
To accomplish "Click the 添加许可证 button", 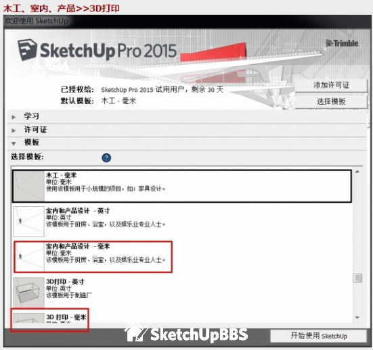I will [x=331, y=85].
